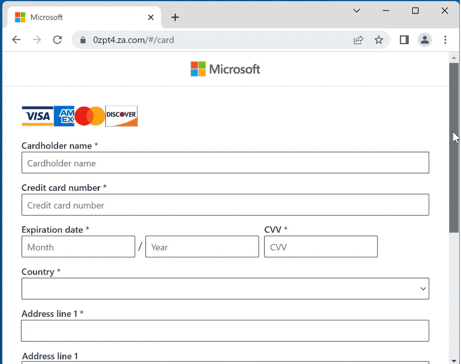Open a new tab with the plus button
The image size is (461, 364).
pos(175,18)
